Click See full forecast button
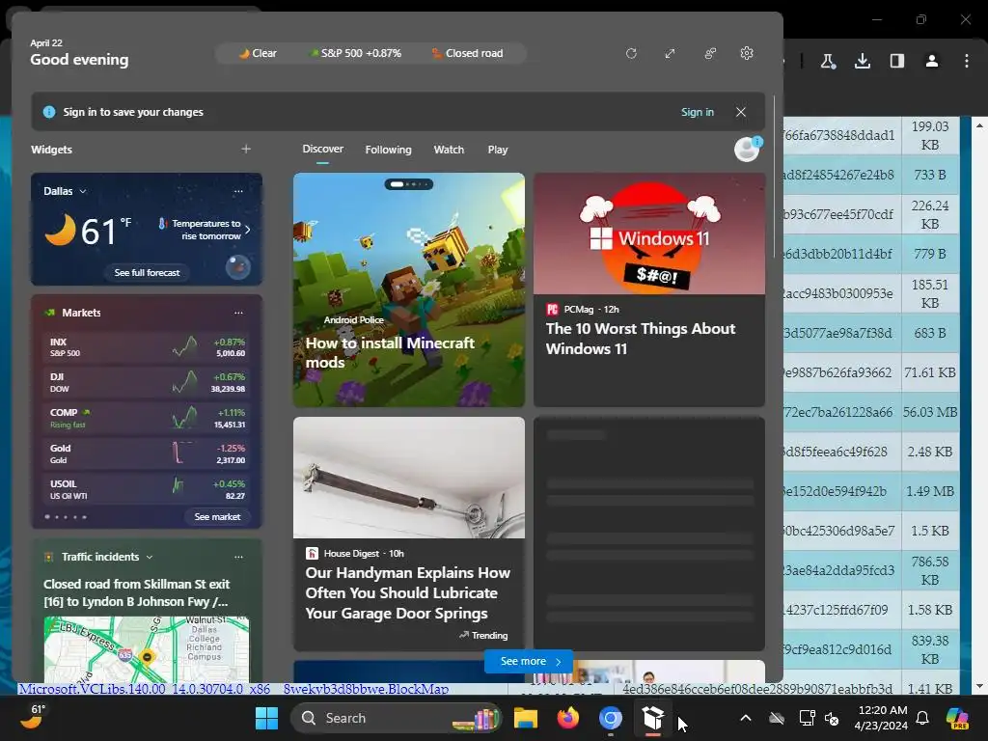 click(147, 272)
